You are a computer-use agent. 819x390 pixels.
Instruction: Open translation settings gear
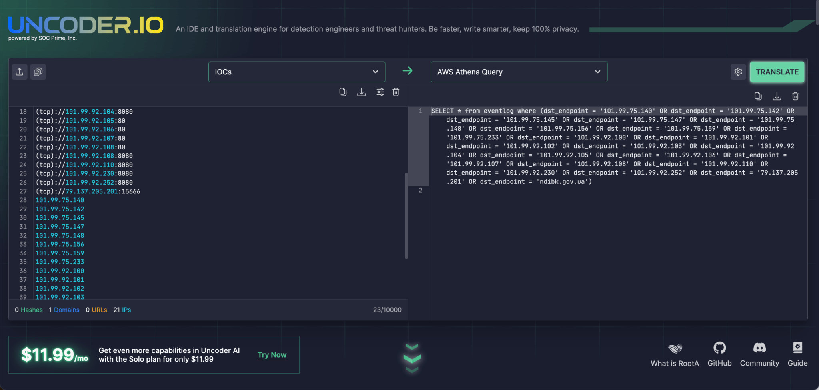click(x=738, y=72)
